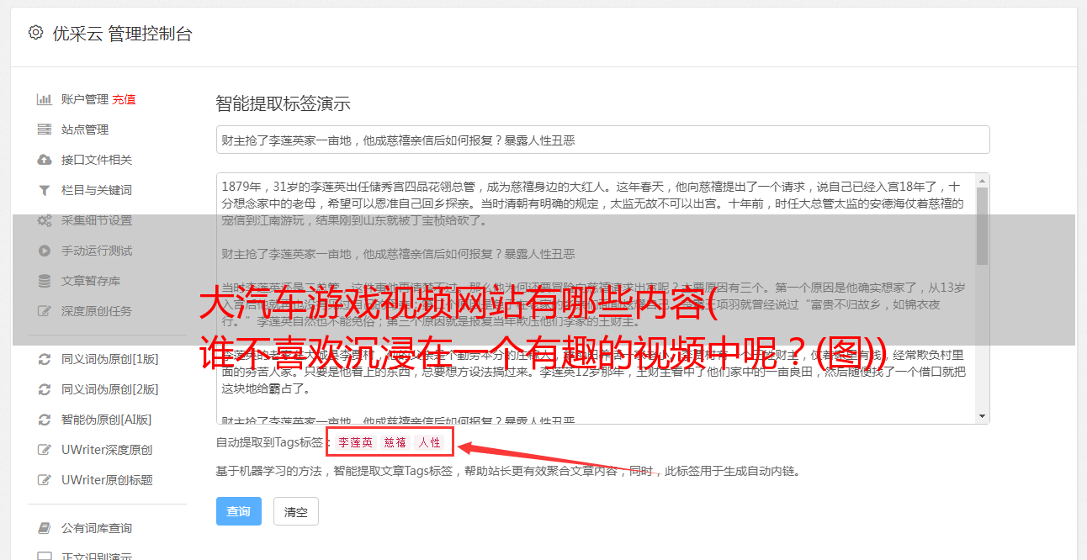Open the 栏目与关键词 filter icon
Screen dimensions: 1087x560
(x=45, y=190)
